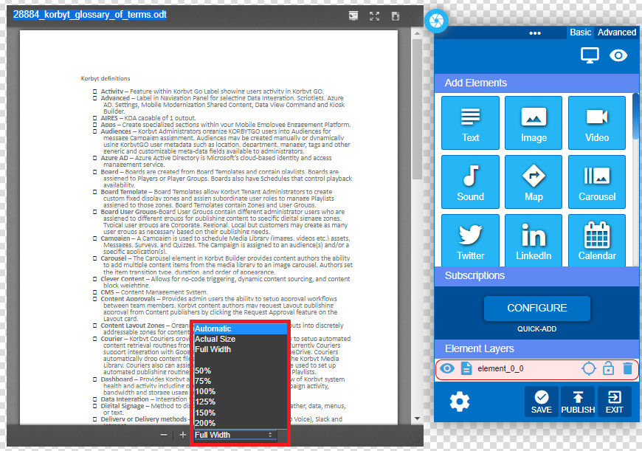
Task: Choose 75% zoom level
Action: click(241, 381)
